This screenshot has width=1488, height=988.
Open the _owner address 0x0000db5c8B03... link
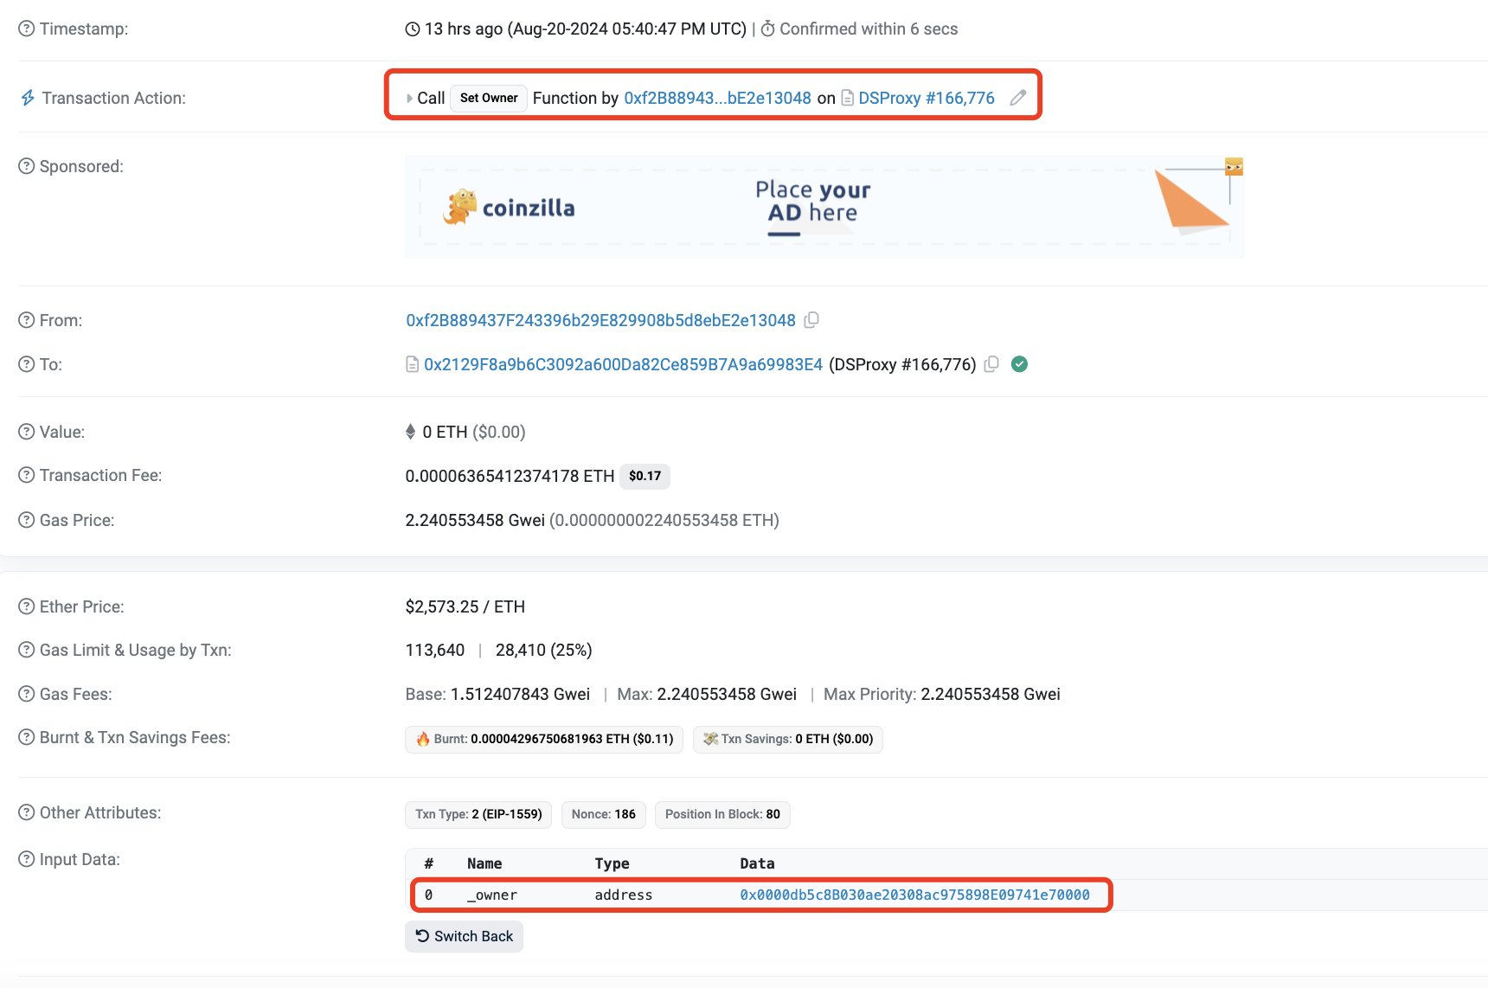[x=914, y=895]
